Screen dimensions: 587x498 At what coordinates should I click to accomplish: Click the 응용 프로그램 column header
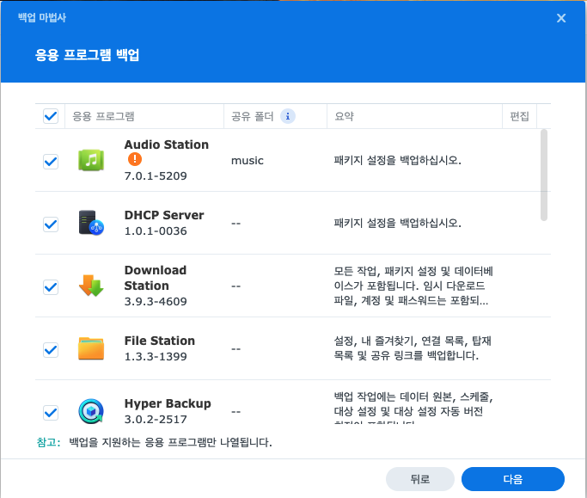pyautogui.click(x=144, y=116)
